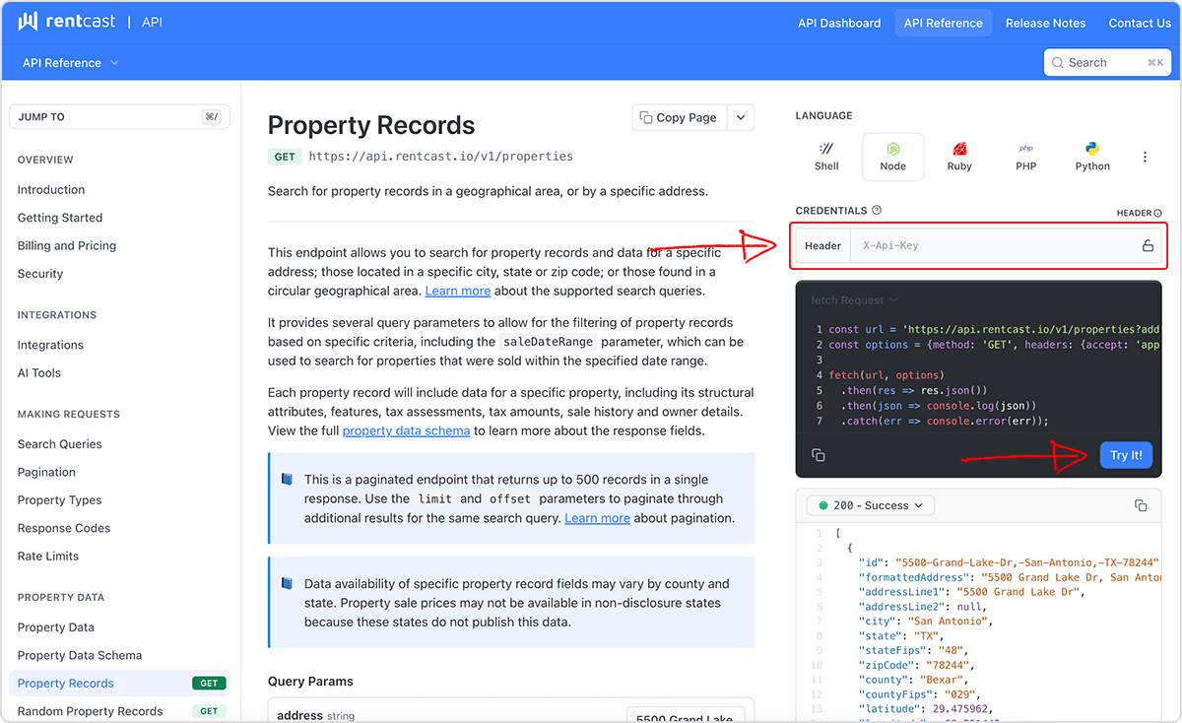Click the HEADER info icon
1182x723 pixels.
1158,213
